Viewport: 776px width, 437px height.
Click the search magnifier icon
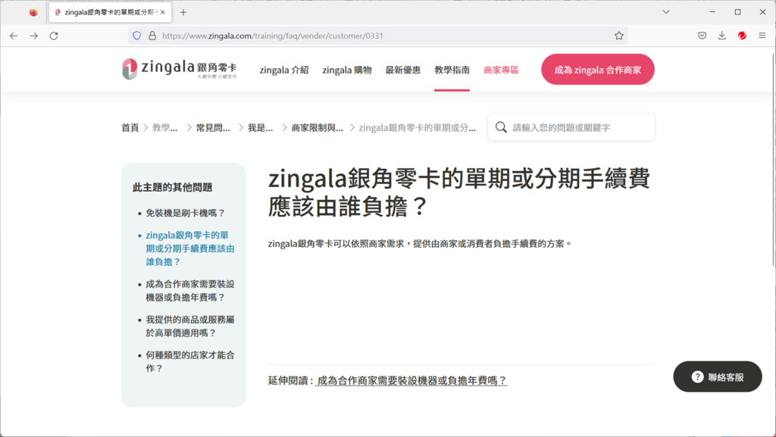coord(501,127)
